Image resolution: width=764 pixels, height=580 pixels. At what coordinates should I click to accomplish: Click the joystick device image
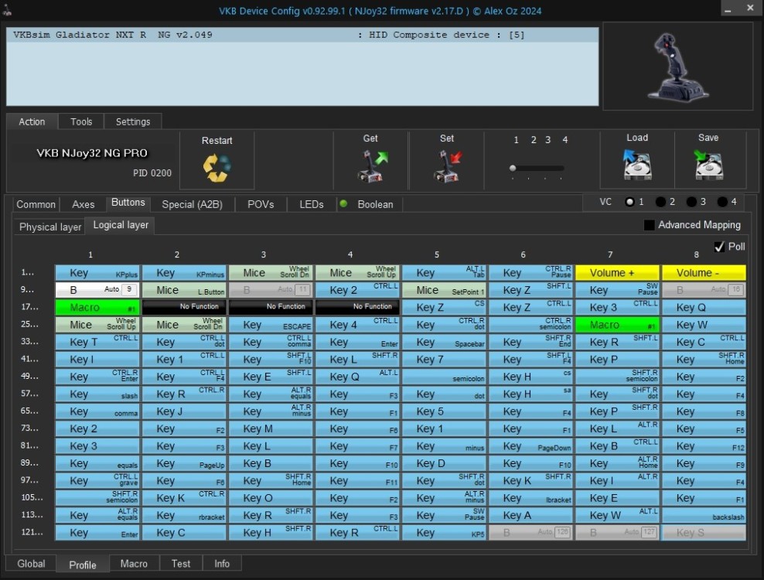click(677, 66)
